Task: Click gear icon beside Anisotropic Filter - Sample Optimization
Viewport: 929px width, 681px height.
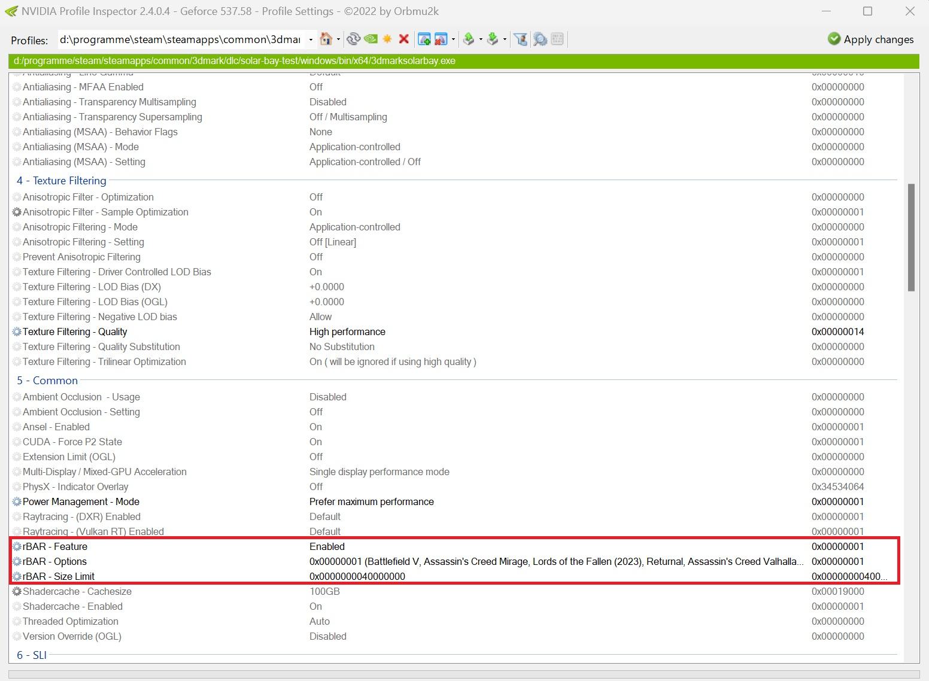Action: coord(17,212)
